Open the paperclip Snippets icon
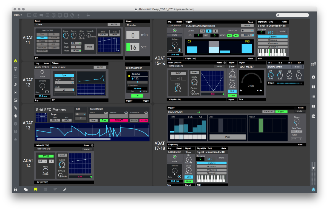The image size is (329, 210). (16, 108)
